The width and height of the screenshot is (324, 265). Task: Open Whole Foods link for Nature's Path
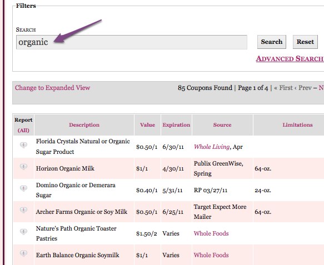coord(211,233)
